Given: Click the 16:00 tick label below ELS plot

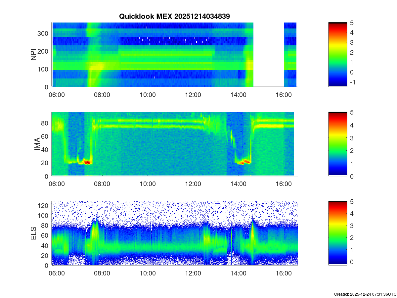Looking at the screenshot, I should click(x=284, y=273).
